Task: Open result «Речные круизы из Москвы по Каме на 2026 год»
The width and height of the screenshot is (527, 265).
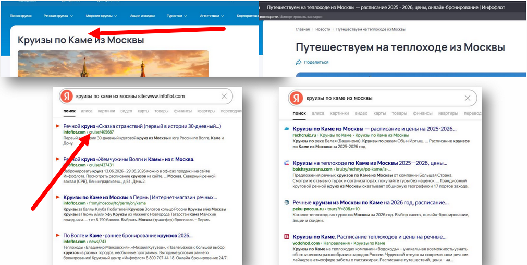Action: tap(371, 203)
